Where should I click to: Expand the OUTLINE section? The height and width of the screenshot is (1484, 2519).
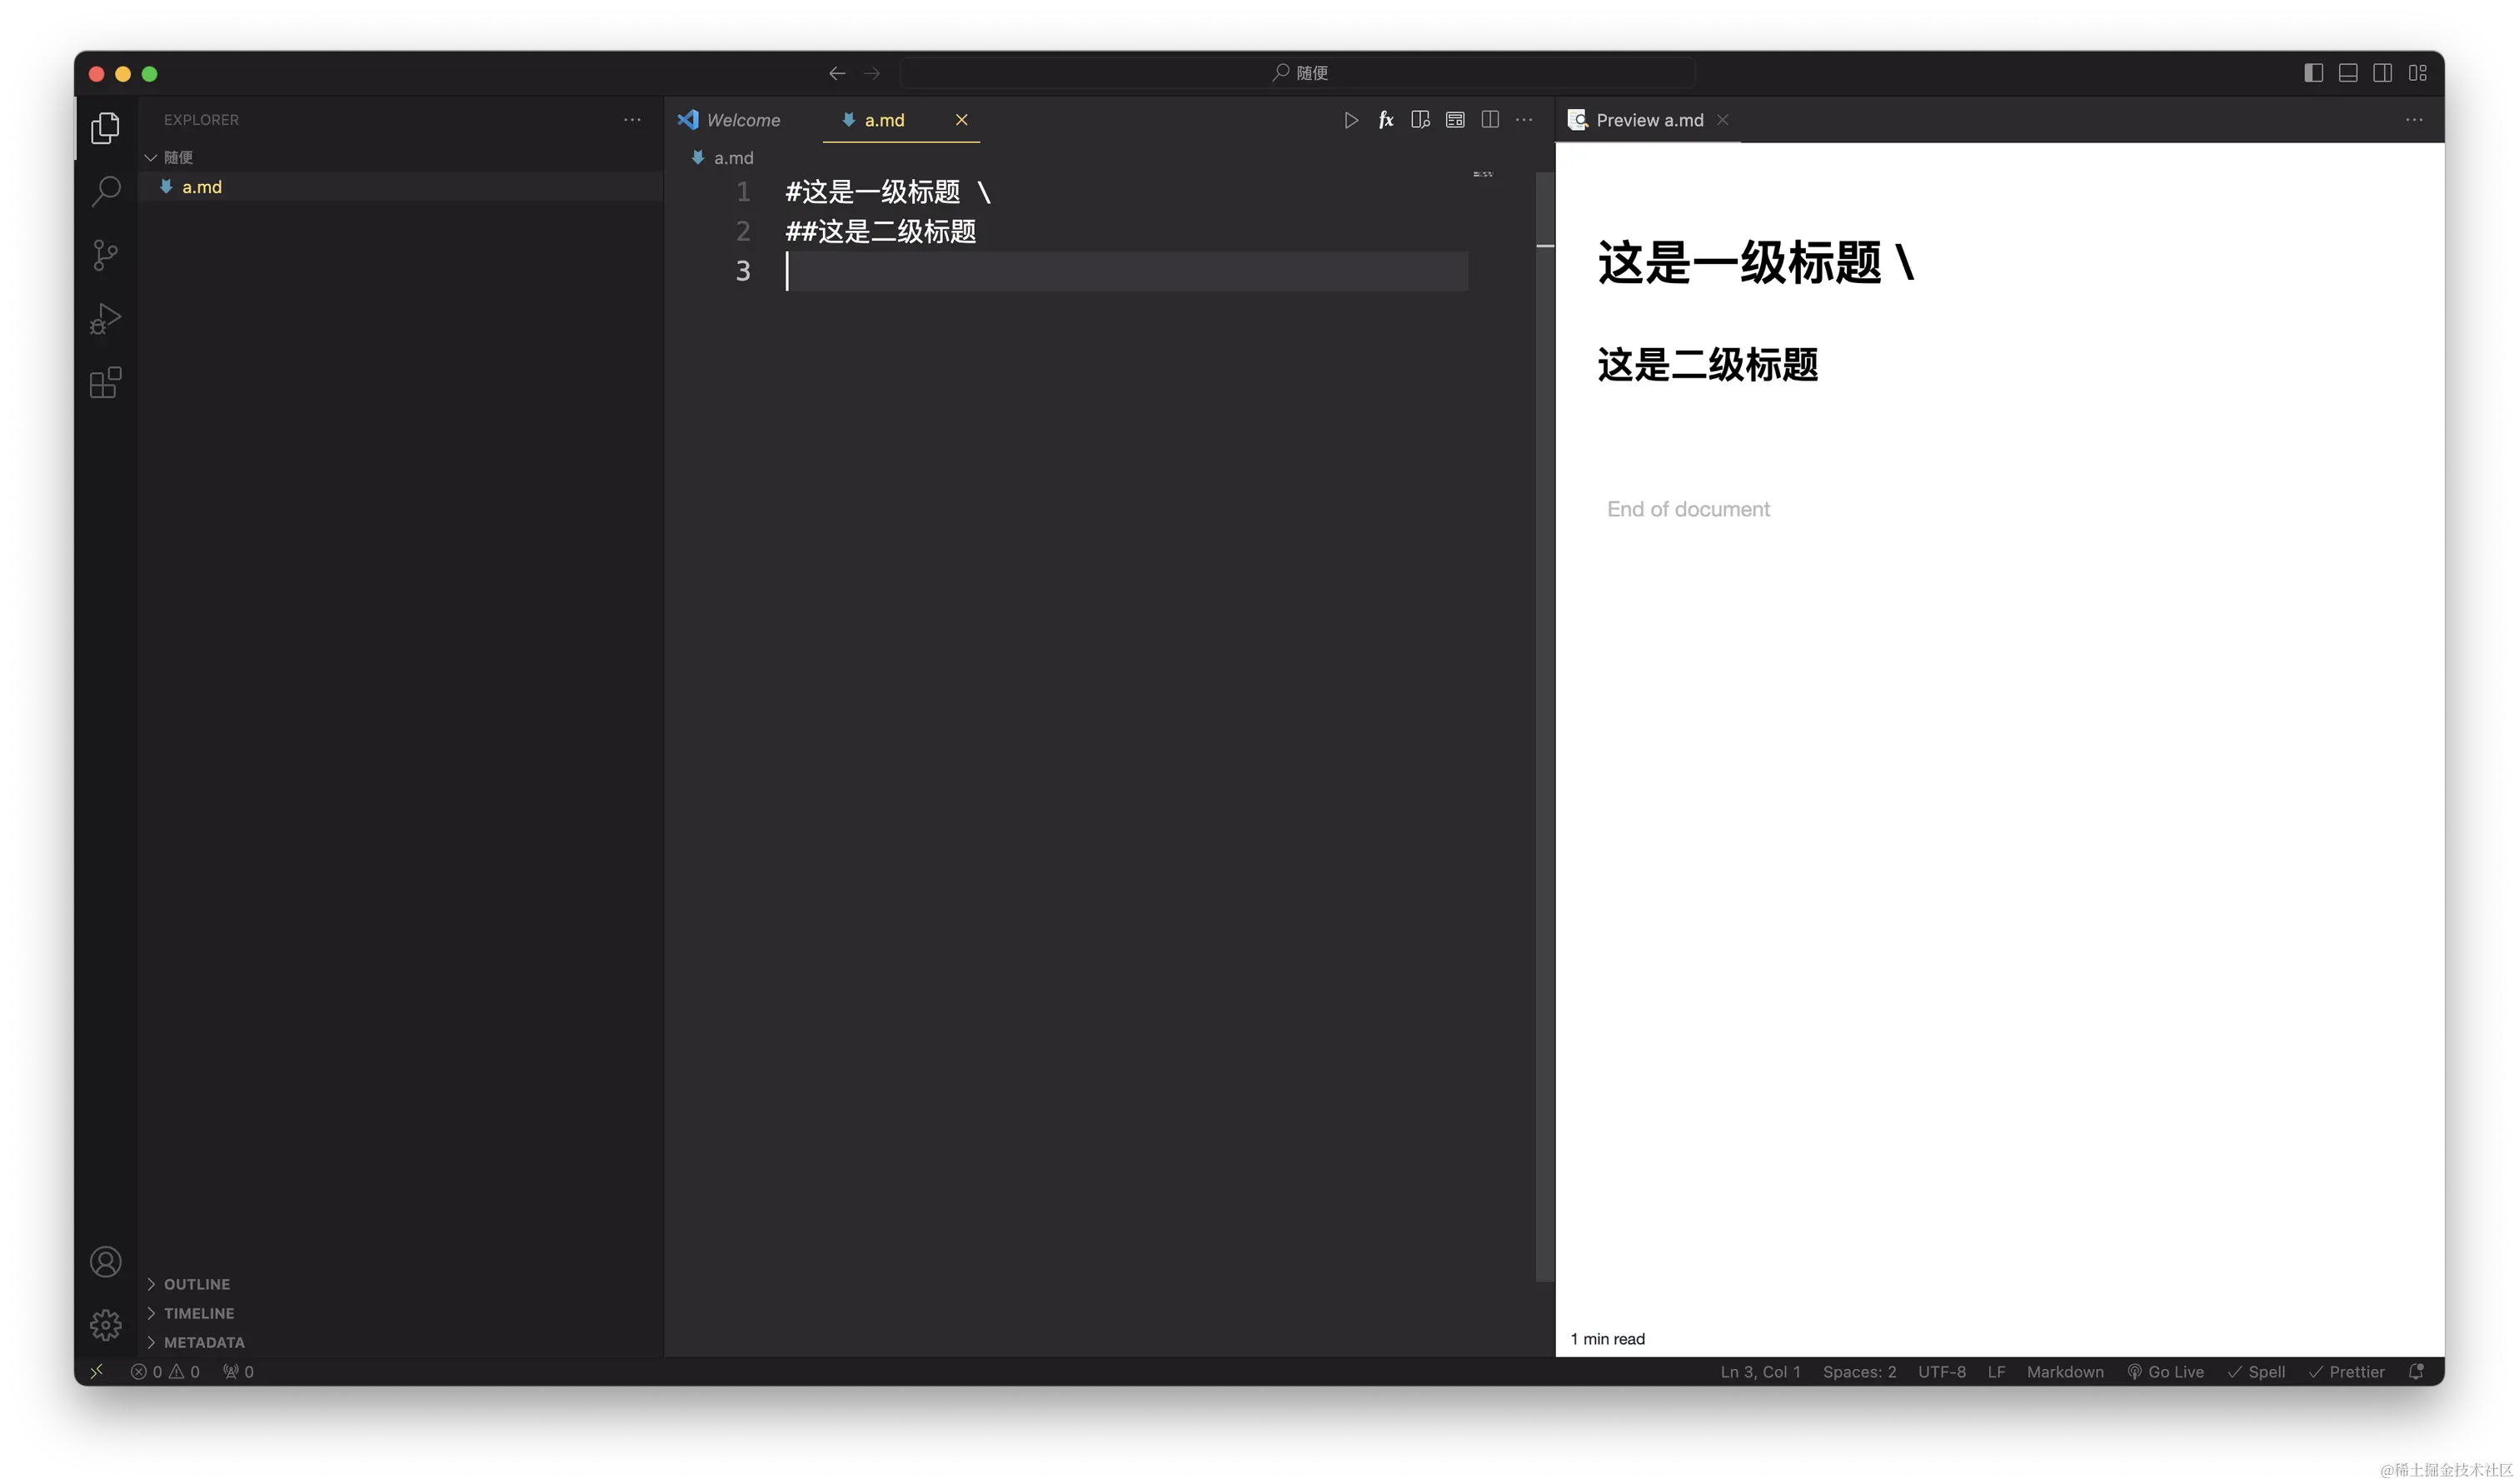[x=197, y=1284]
